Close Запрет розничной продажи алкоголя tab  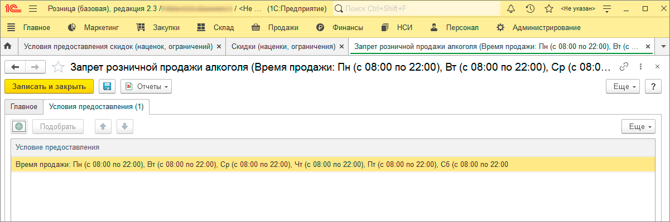coord(648,47)
